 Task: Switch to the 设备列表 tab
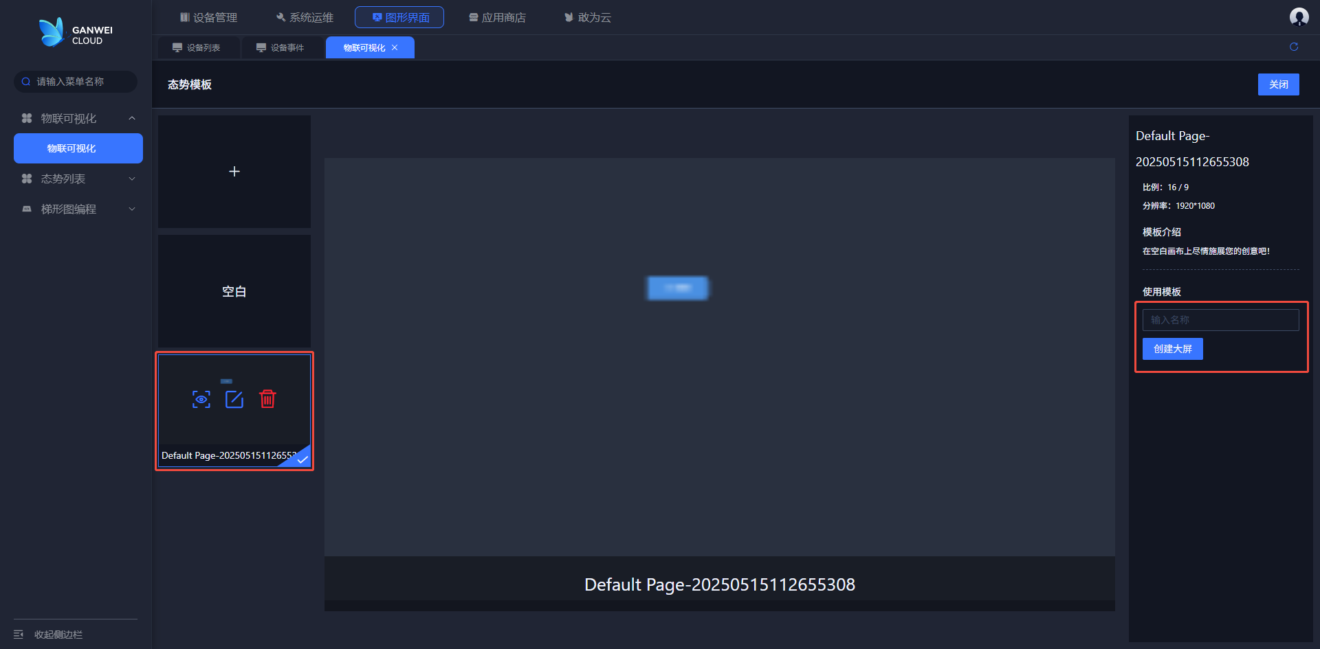tap(199, 47)
